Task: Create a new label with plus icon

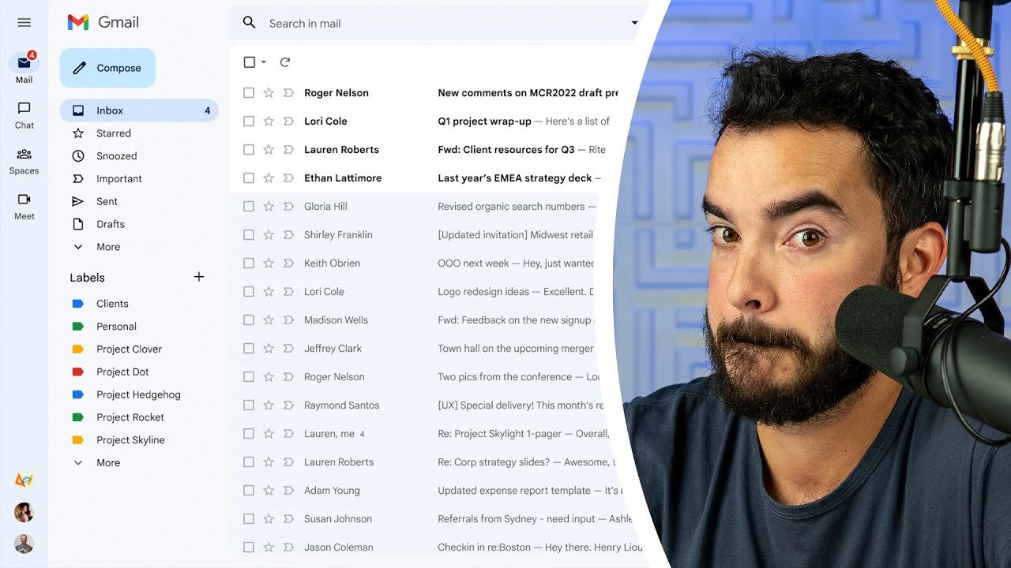Action: click(199, 277)
